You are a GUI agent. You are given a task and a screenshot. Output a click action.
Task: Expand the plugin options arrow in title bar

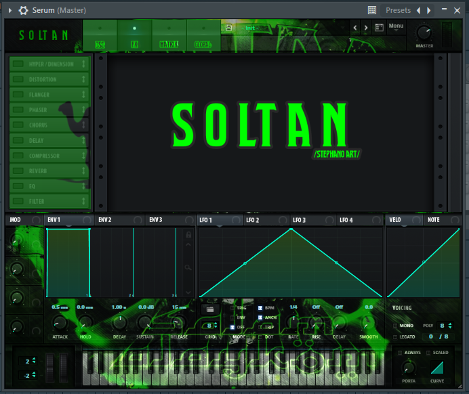(10, 10)
